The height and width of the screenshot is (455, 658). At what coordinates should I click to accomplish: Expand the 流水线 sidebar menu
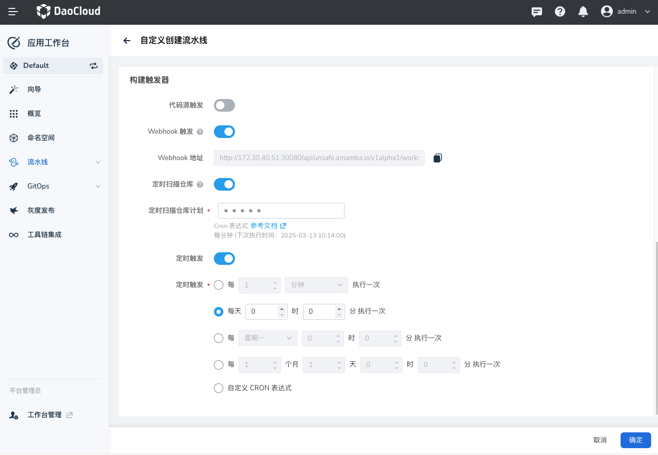click(97, 162)
